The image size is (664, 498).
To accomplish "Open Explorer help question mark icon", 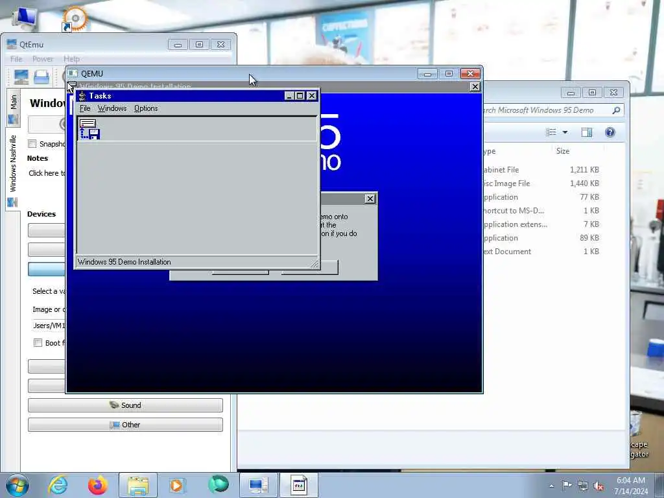I will (x=610, y=132).
